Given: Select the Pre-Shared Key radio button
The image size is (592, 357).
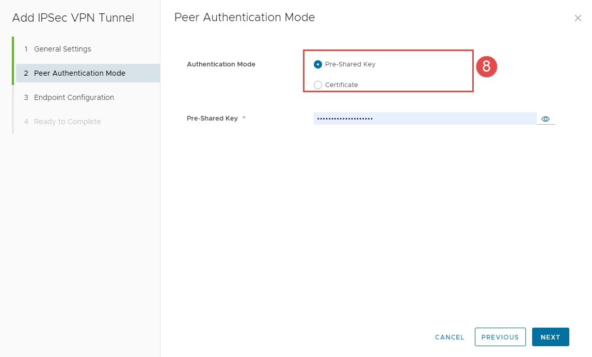Looking at the screenshot, I should coord(318,64).
